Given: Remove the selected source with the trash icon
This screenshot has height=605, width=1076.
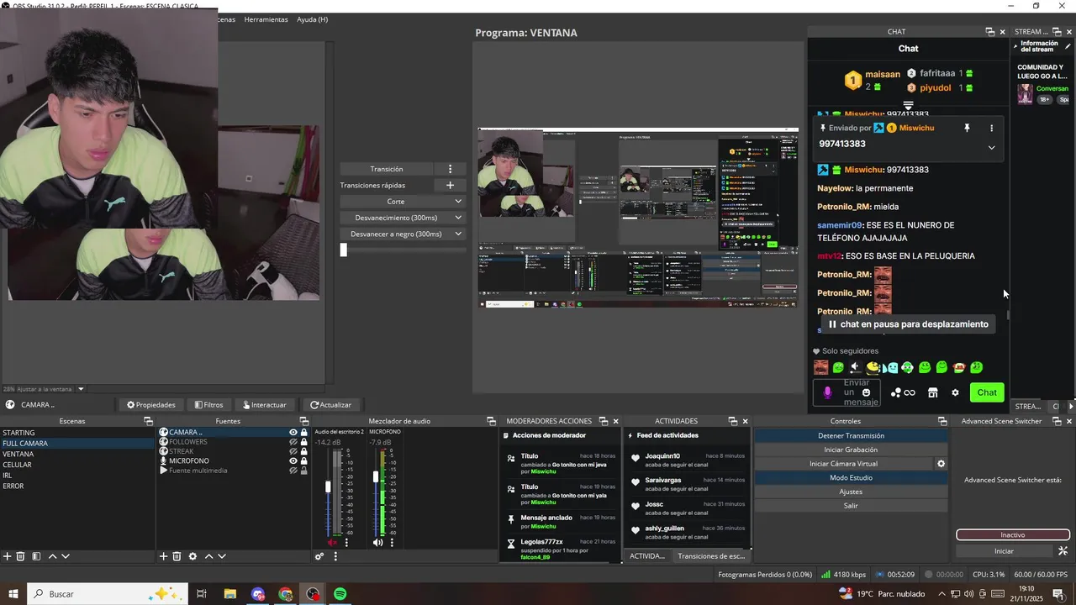Looking at the screenshot, I should [177, 556].
